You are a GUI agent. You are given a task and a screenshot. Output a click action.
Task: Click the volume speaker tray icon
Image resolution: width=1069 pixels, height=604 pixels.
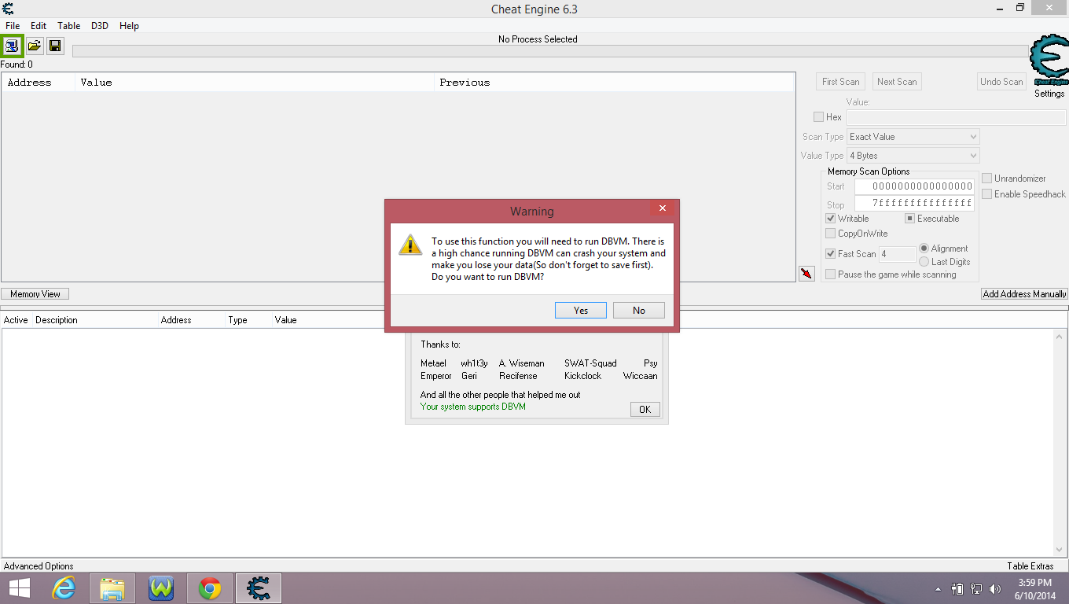(x=995, y=588)
